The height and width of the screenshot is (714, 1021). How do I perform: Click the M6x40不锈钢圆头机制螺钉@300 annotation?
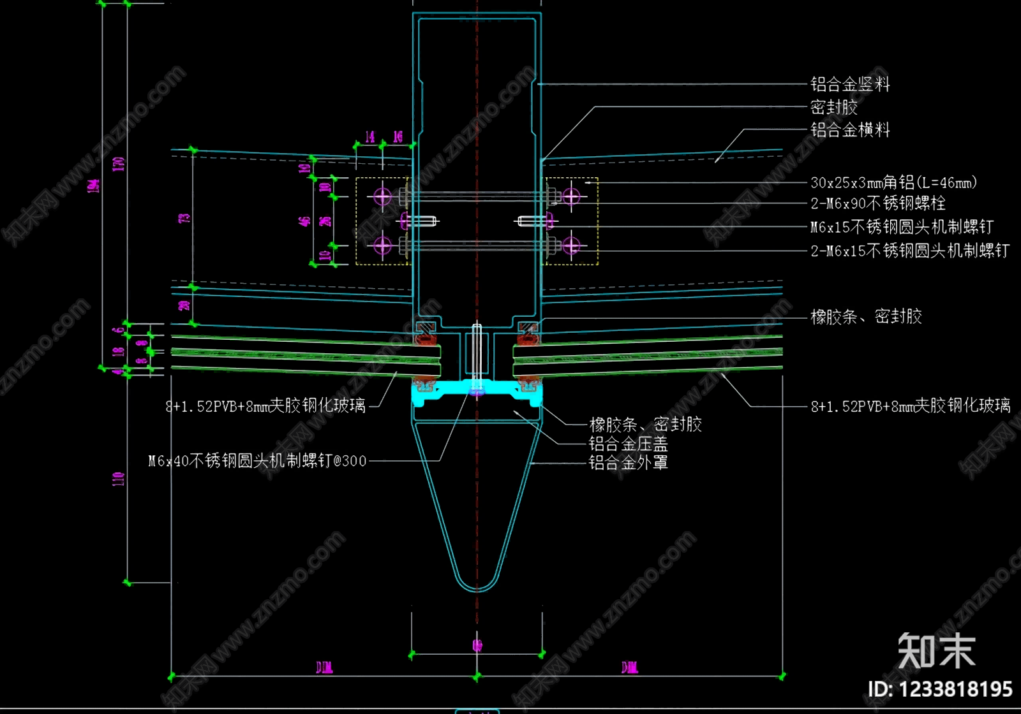point(257,460)
